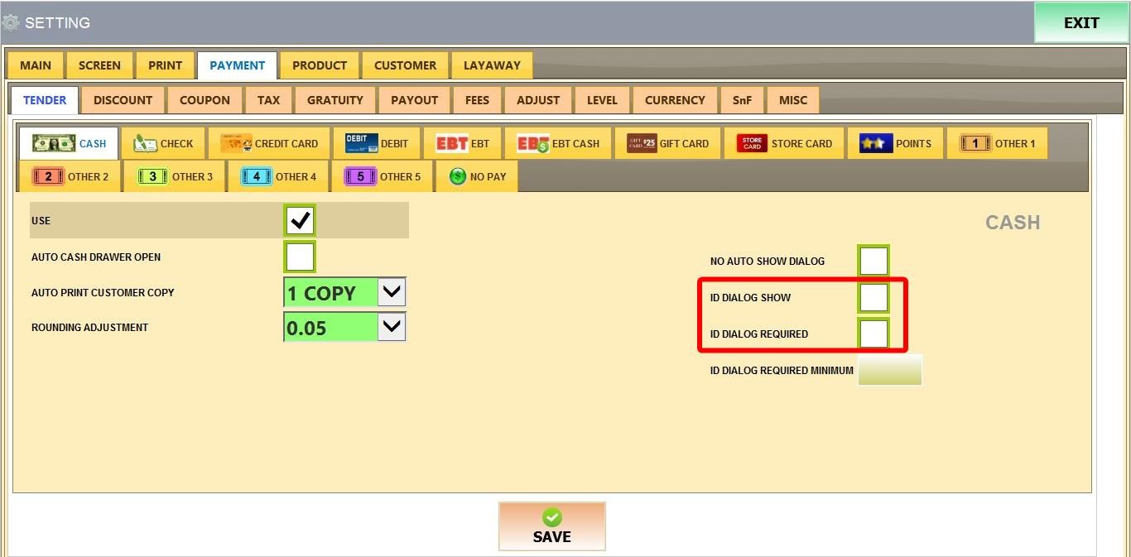This screenshot has width=1131, height=557.
Task: Switch to the PRODUCT tab
Action: (x=319, y=65)
